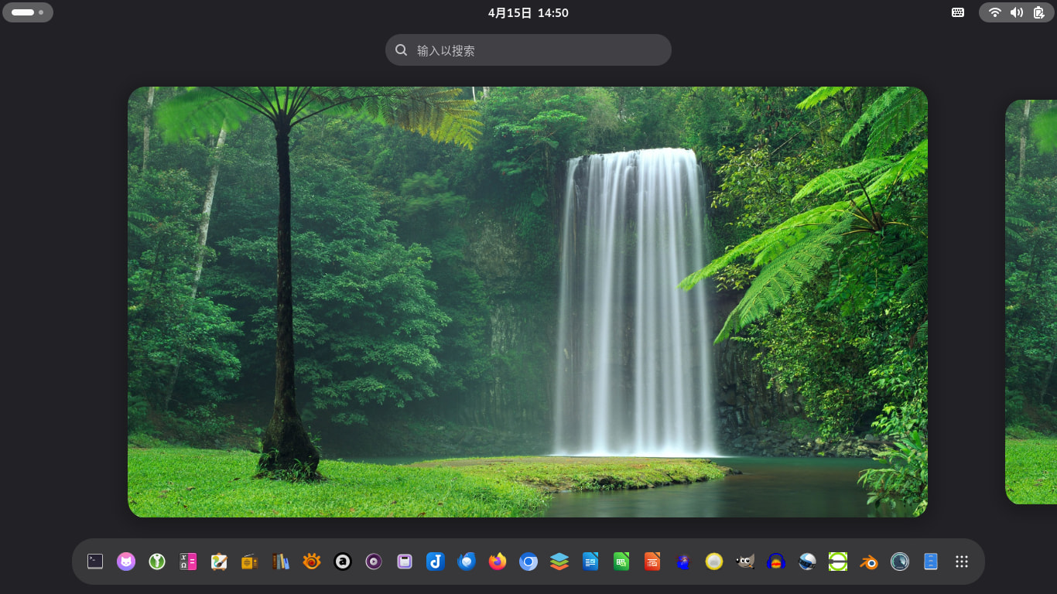1057x594 pixels.
Task: Open the keyboard input source menu
Action: click(x=958, y=12)
